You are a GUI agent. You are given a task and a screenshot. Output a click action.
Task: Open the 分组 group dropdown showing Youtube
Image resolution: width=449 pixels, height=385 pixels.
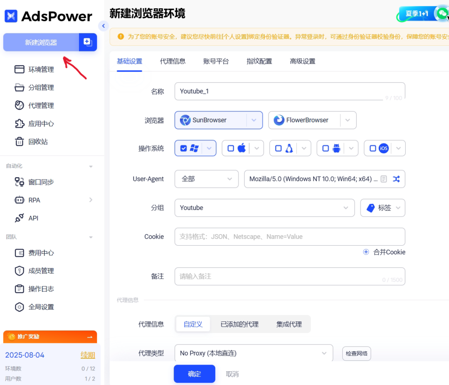[264, 208]
